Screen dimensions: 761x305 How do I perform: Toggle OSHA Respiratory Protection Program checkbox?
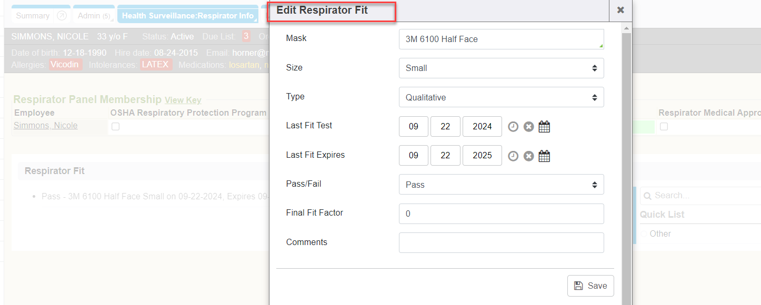click(x=116, y=127)
